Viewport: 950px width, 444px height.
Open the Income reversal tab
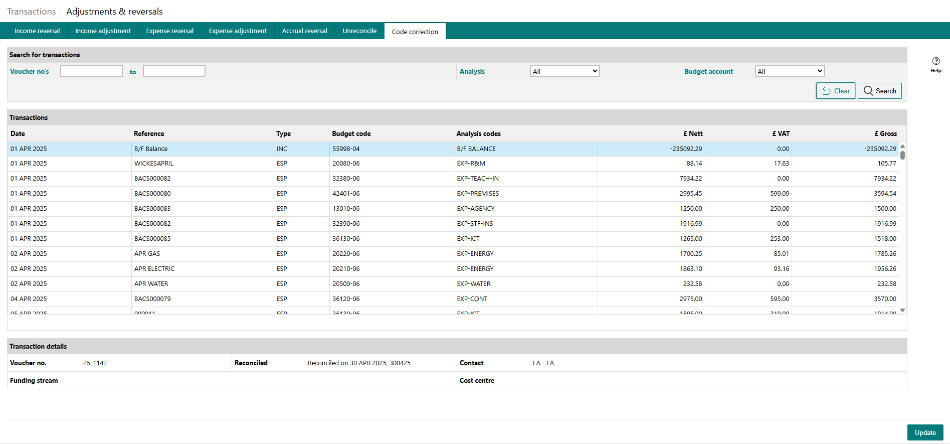point(37,31)
